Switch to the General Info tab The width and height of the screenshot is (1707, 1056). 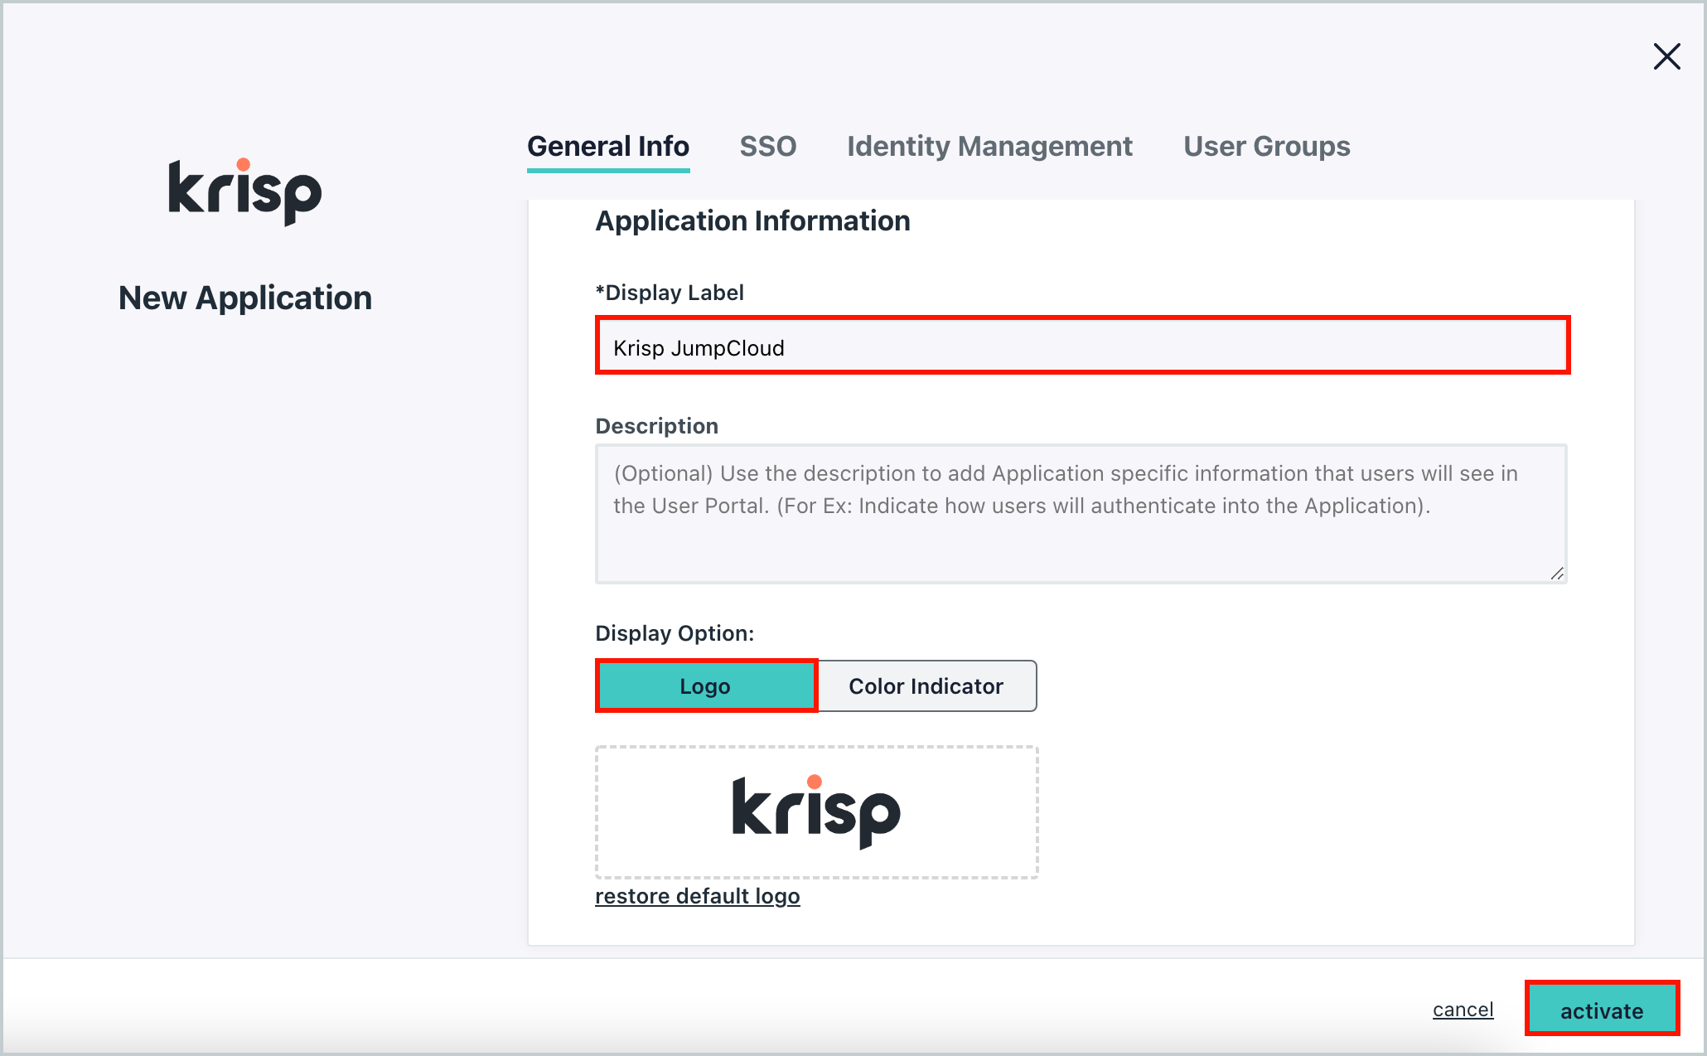(608, 147)
